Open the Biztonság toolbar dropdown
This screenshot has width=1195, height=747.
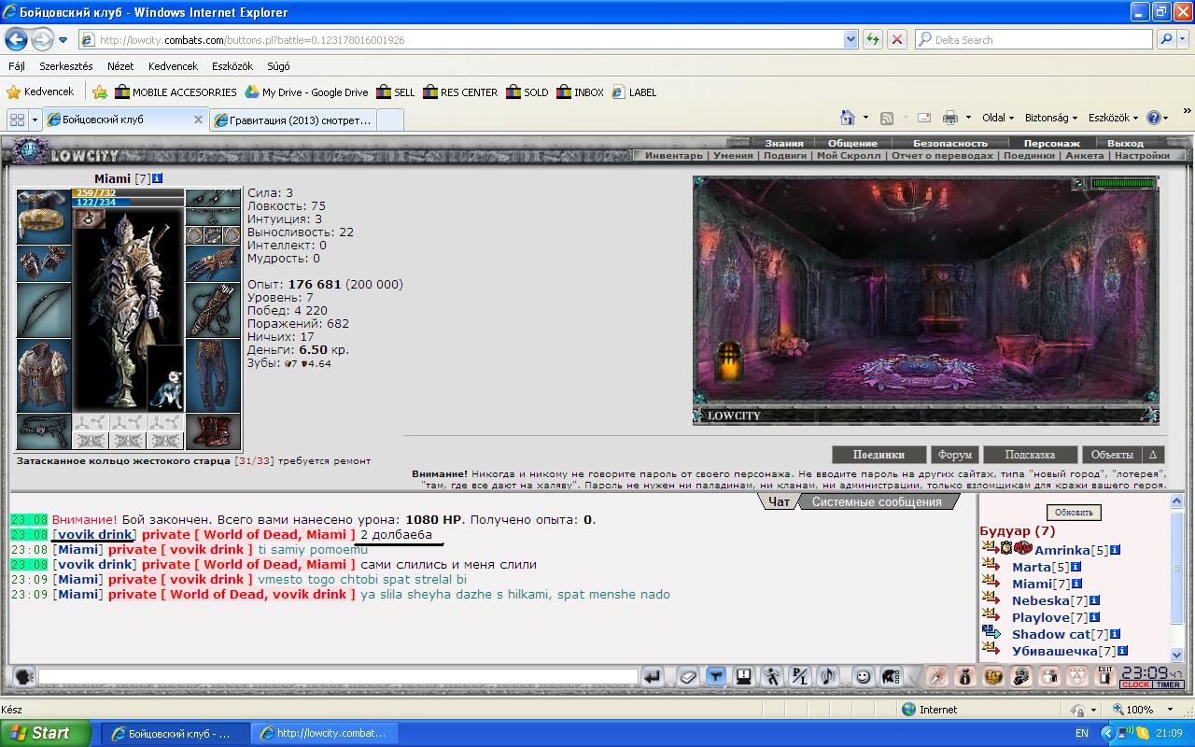pos(1050,118)
